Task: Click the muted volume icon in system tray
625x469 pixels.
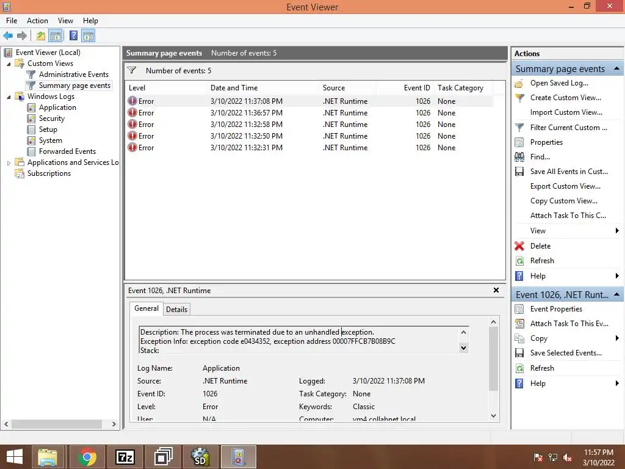Action: click(x=568, y=457)
